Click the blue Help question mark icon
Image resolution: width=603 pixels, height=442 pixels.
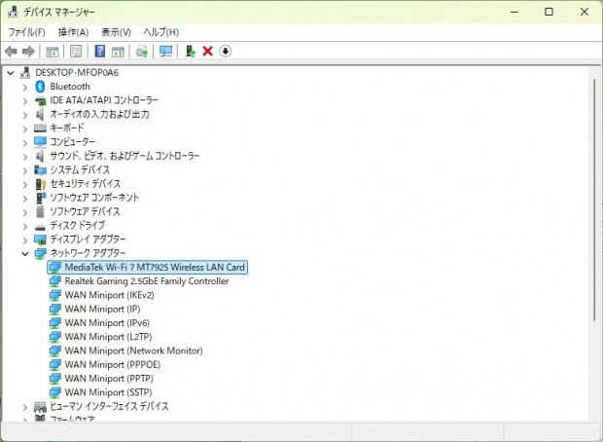99,52
